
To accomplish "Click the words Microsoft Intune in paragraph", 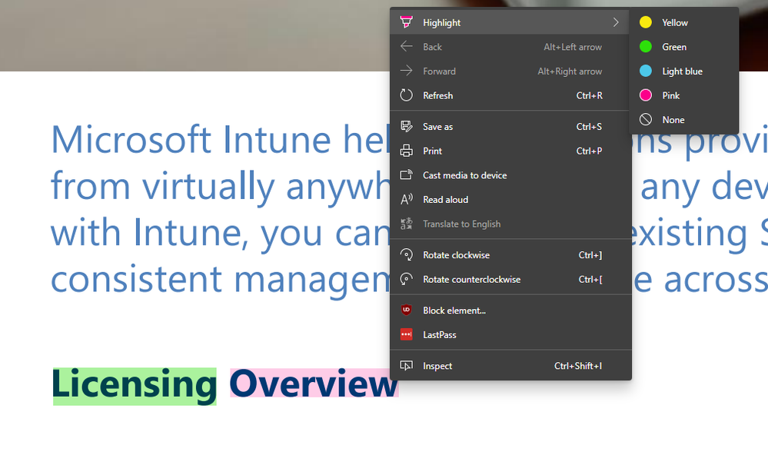I will 191,140.
